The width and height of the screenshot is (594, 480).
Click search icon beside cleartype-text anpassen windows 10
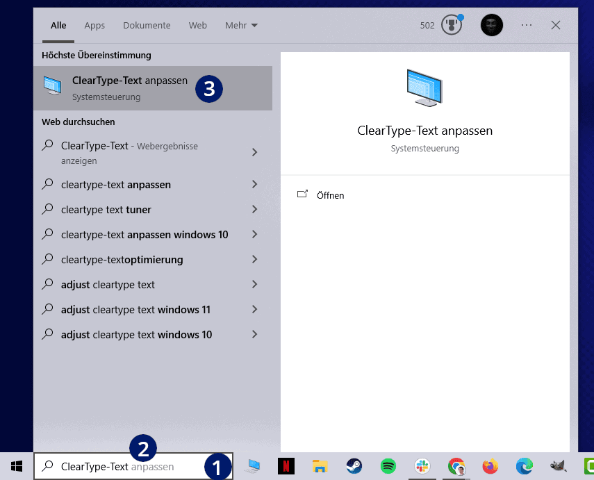(47, 234)
